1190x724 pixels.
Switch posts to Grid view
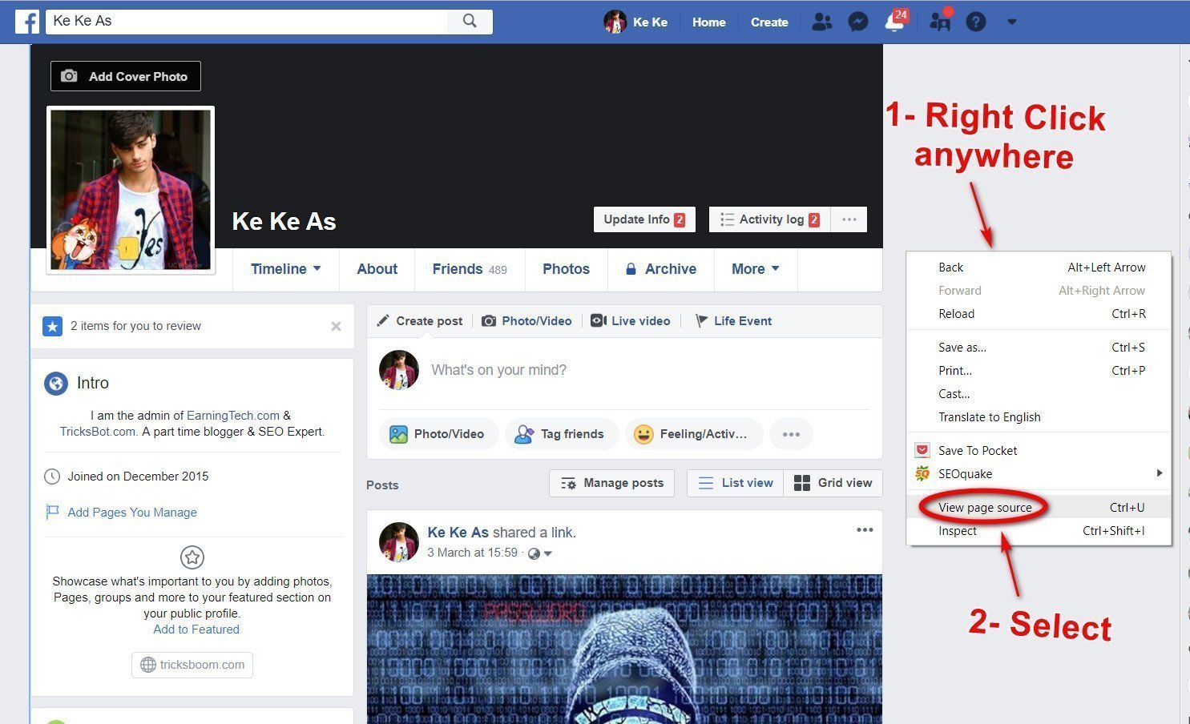(x=833, y=483)
